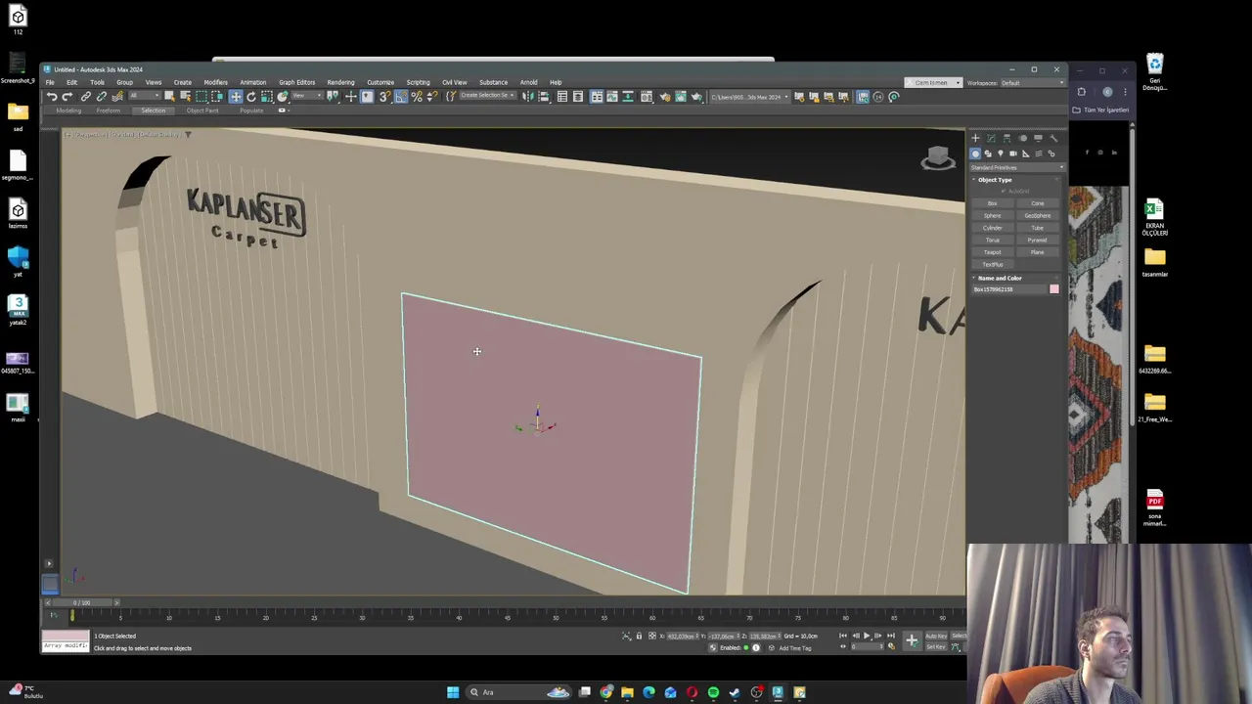The width and height of the screenshot is (1252, 704).
Task: Activate the Unlink Selection tool
Action: 101,96
